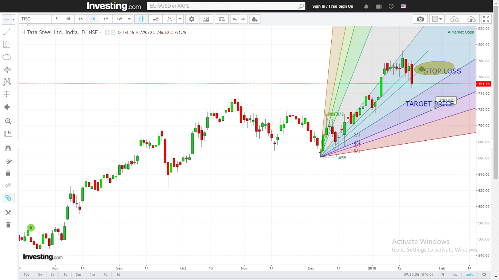Load chart layout from cloud
499x280 pixels.
[x=454, y=19]
